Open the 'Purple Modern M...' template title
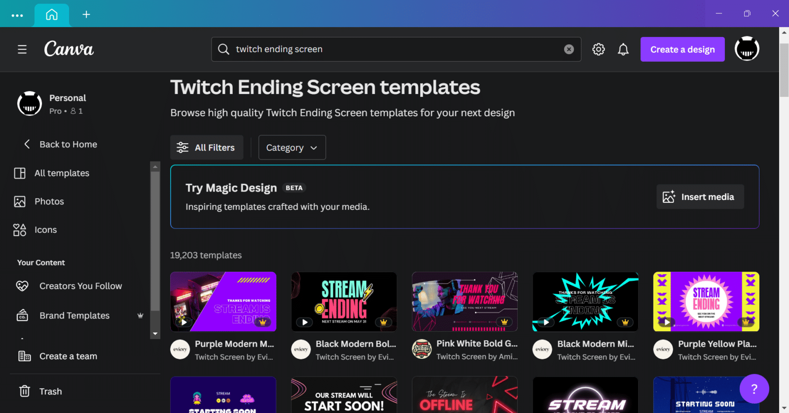The width and height of the screenshot is (789, 413). click(234, 344)
